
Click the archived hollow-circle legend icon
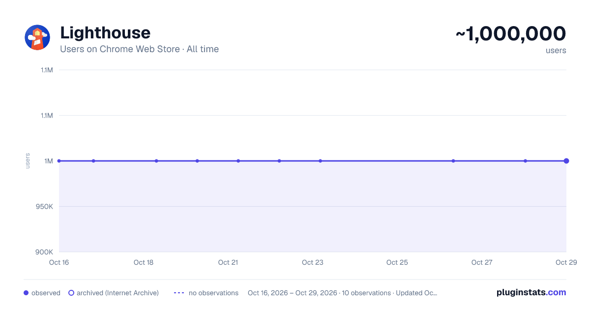[x=71, y=293]
